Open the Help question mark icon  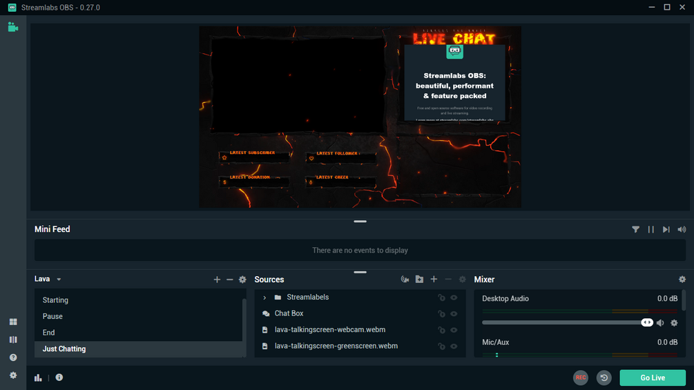tap(13, 358)
